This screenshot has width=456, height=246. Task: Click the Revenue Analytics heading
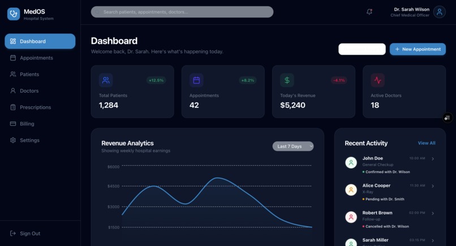pyautogui.click(x=127, y=143)
